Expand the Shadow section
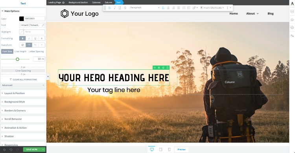The image size is (295, 153). [23, 136]
